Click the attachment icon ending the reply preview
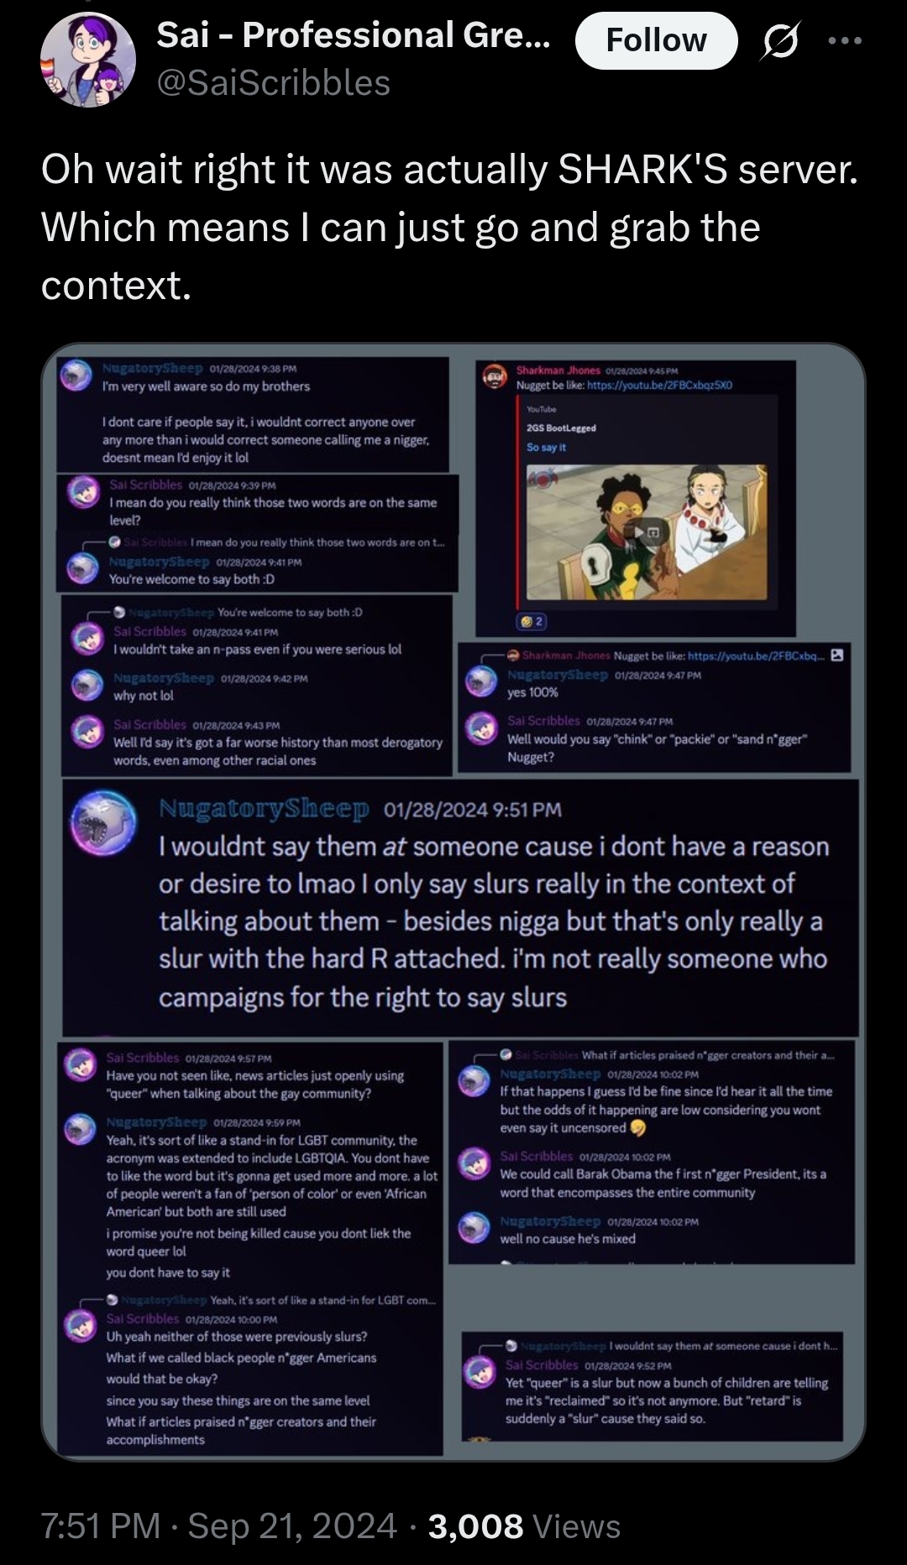The width and height of the screenshot is (907, 1565). (837, 655)
